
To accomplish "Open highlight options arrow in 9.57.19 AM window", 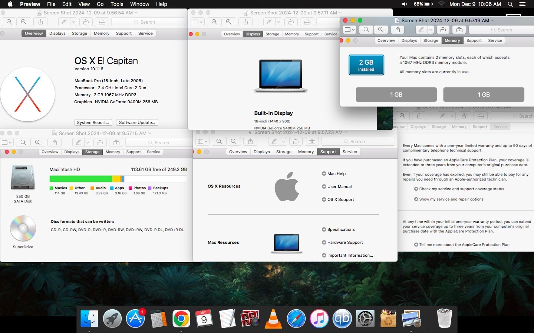I will coord(430,30).
